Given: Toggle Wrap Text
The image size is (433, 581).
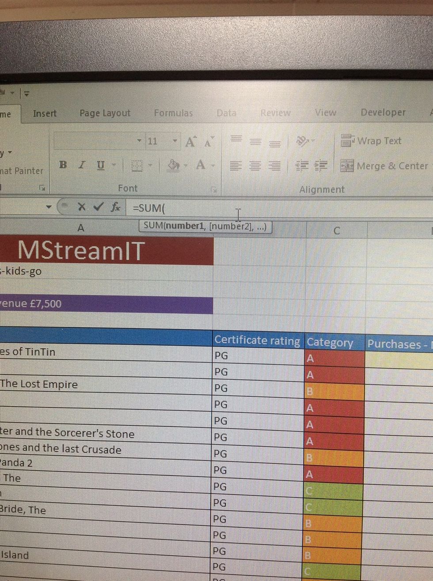Looking at the screenshot, I should pos(372,141).
